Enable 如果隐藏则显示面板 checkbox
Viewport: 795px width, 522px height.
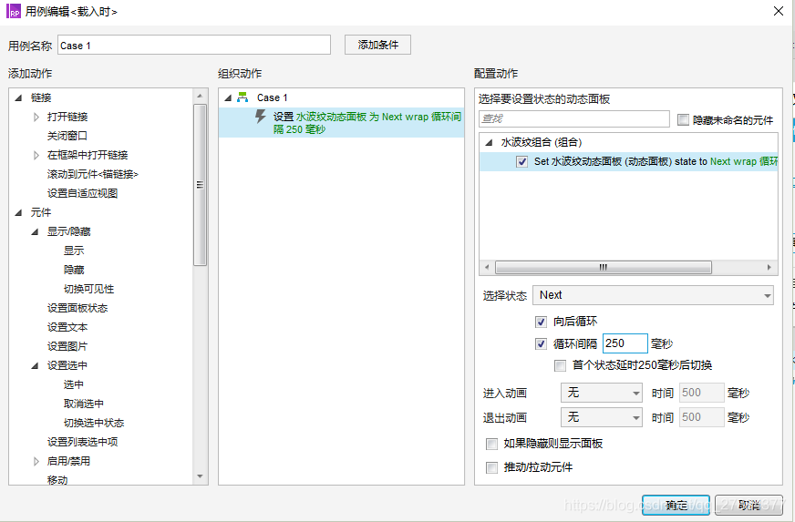click(491, 444)
